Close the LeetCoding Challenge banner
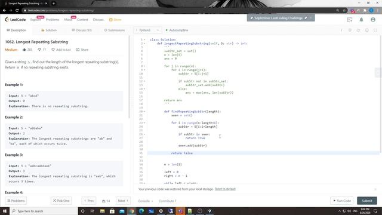 [311, 18]
